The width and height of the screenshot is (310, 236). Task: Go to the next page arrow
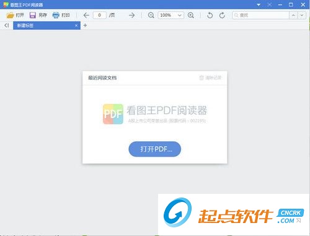(x=131, y=15)
